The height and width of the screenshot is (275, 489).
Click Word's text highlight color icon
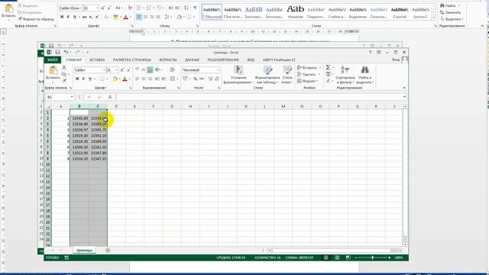pos(116,17)
